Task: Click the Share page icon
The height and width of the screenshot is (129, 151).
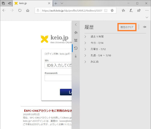Action: tap(139, 11)
